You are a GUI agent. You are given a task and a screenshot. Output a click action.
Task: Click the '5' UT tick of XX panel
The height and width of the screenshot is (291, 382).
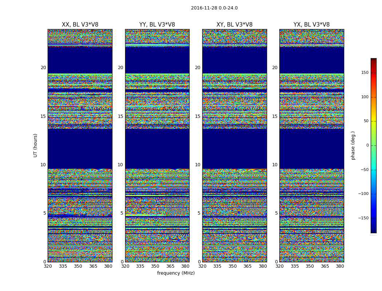pyautogui.click(x=45, y=213)
